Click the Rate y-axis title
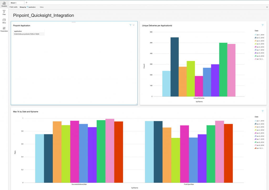 15,152
